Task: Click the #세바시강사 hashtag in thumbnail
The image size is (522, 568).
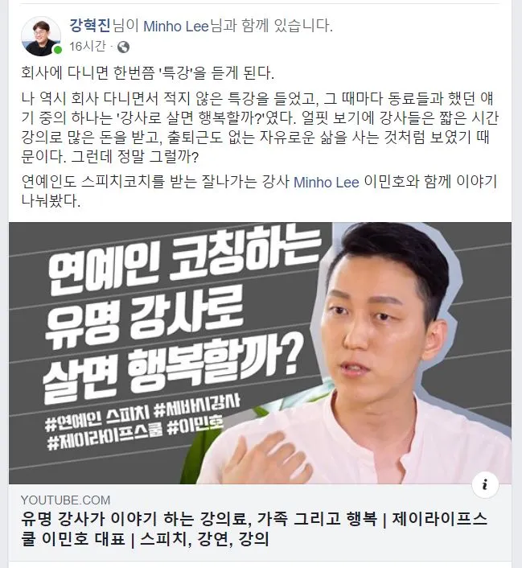Action: 197,406
